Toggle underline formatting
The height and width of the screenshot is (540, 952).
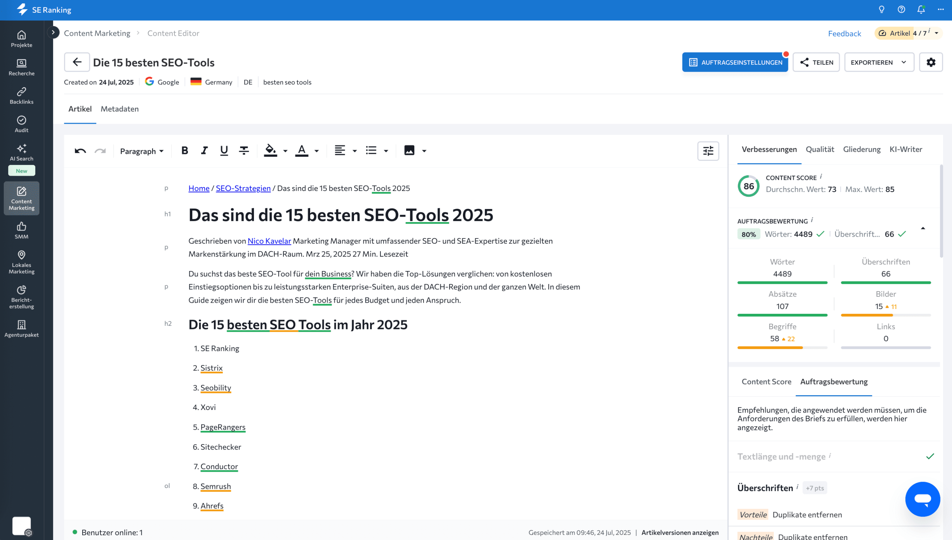(224, 150)
